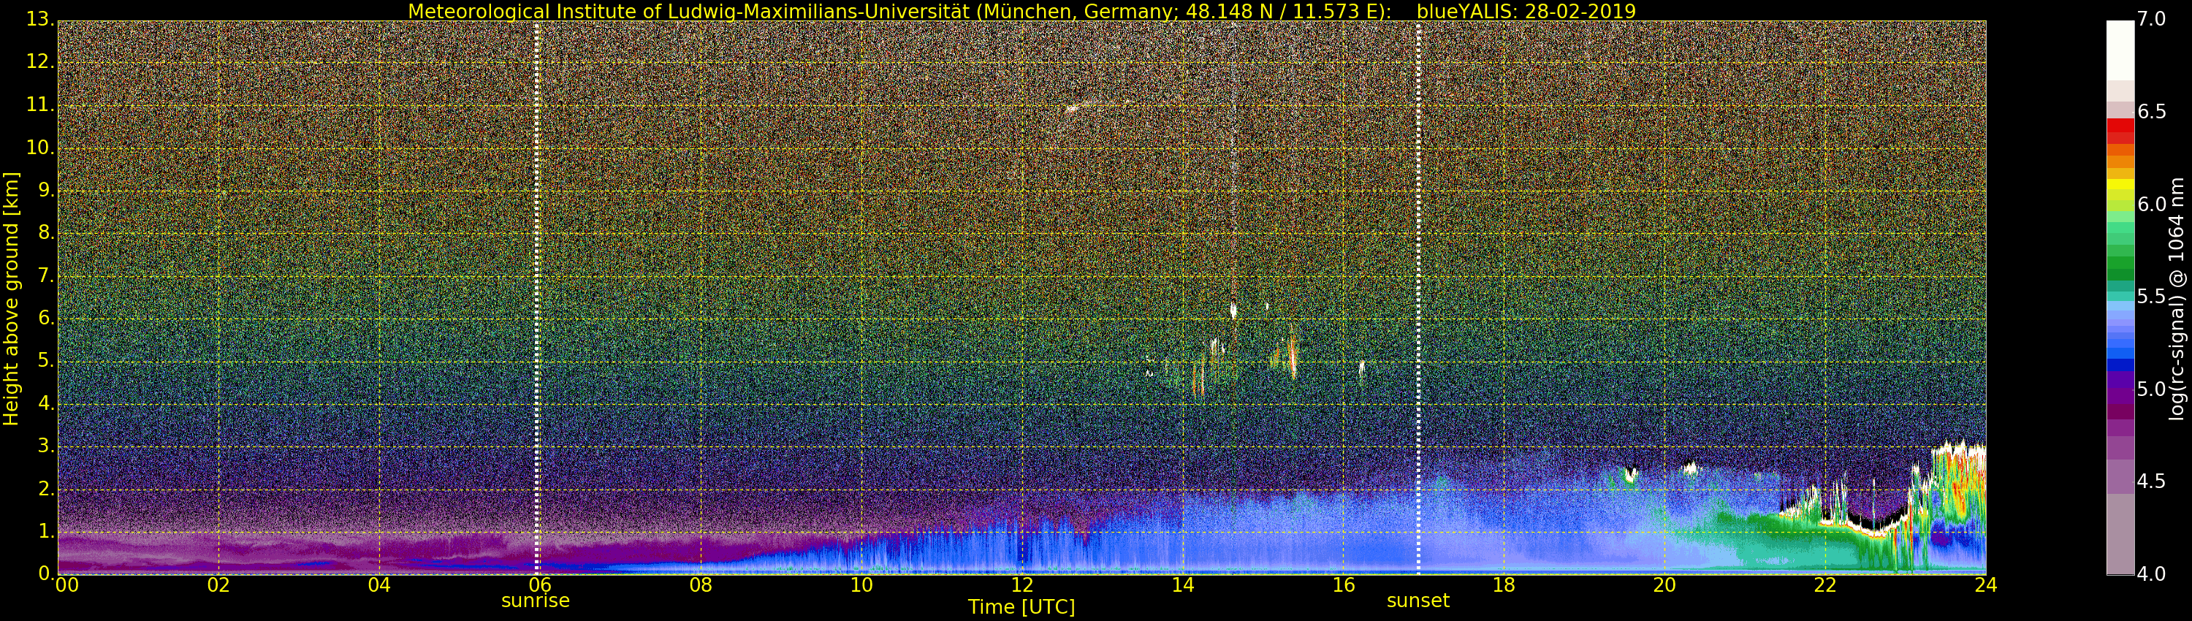This screenshot has height=621, width=2192.
Task: Click the colorbar value label '4.5'
Action: click(2151, 481)
